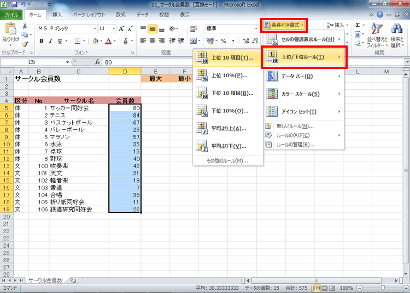Toggle Italic formatting

pyautogui.click(x=50, y=41)
